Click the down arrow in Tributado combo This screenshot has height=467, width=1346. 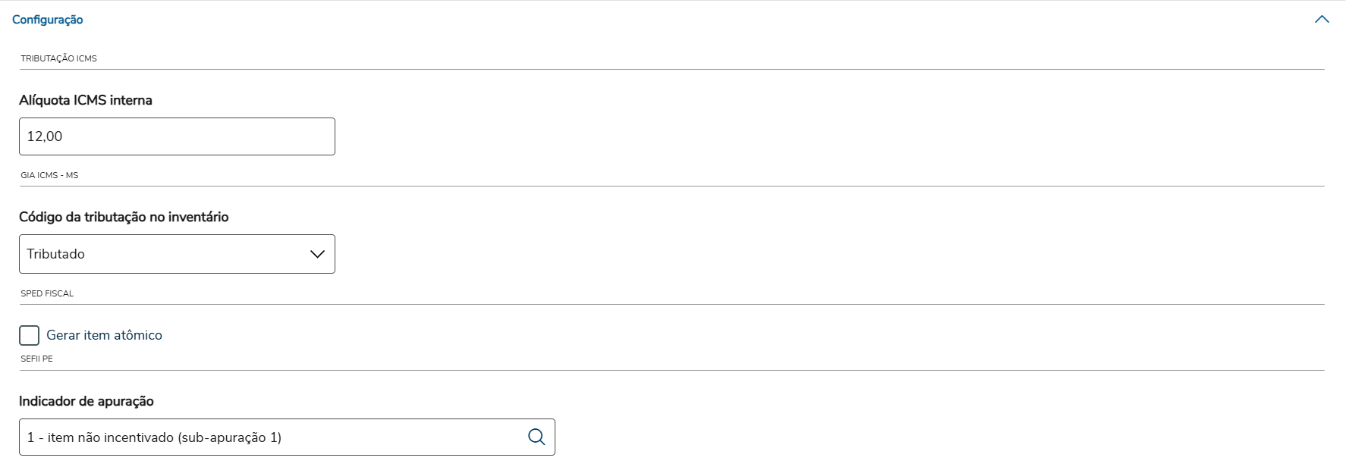(317, 254)
